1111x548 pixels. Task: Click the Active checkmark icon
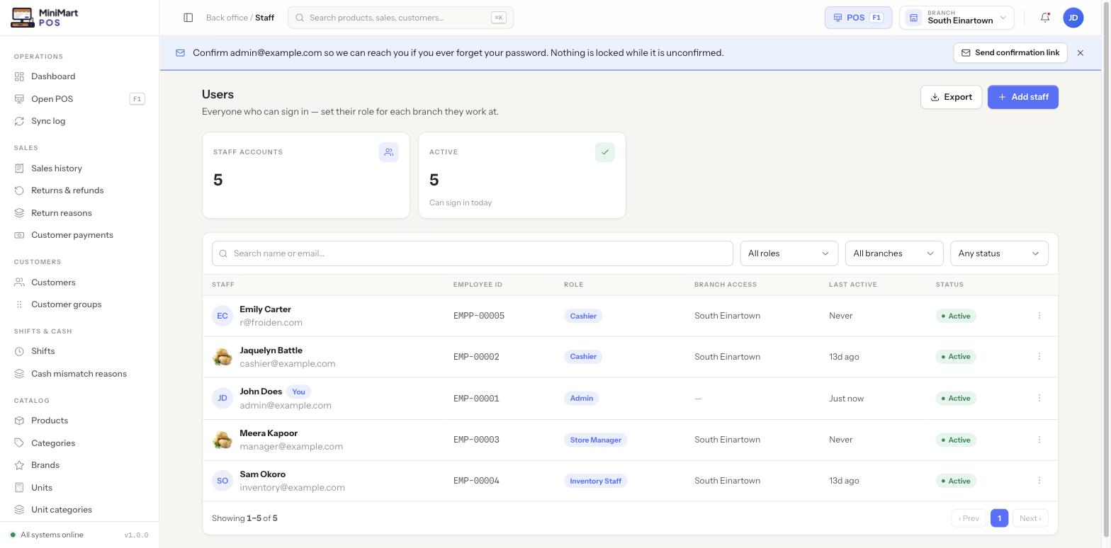click(x=605, y=152)
